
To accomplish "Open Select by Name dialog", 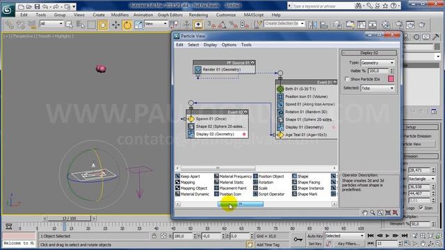I will coord(81,25).
